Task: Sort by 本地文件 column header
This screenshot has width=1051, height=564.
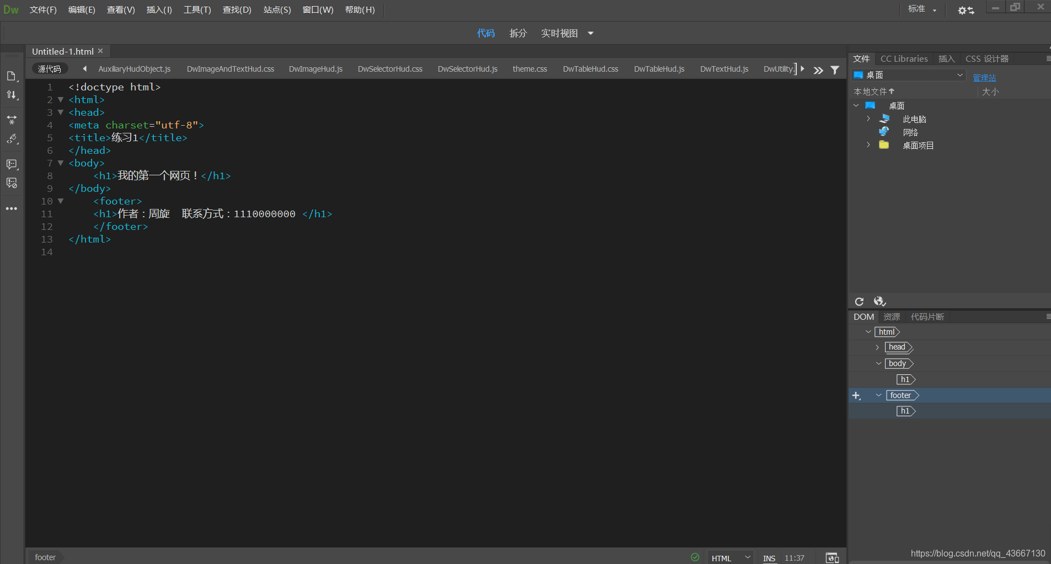Action: [x=874, y=92]
